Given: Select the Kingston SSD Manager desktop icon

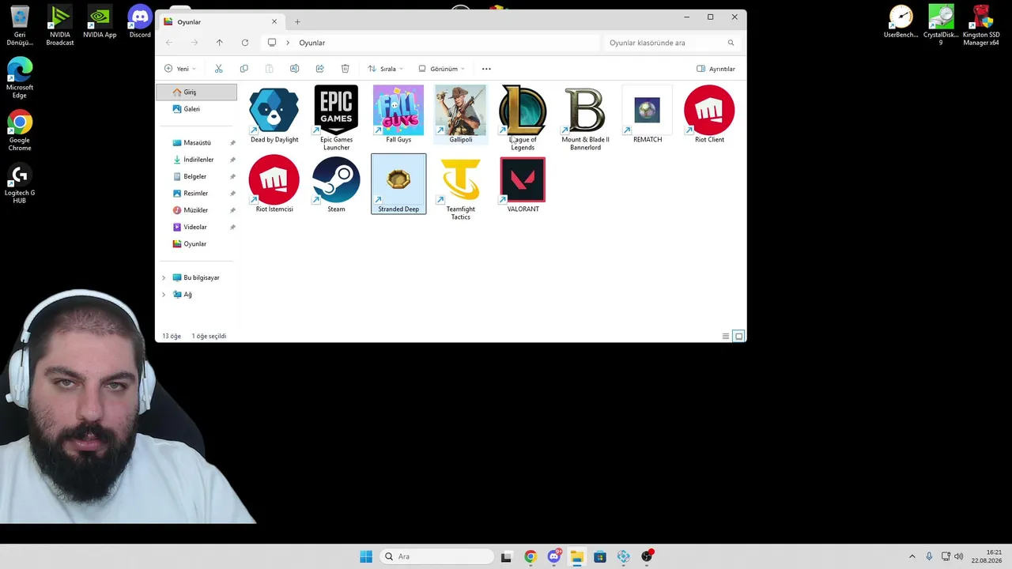Looking at the screenshot, I should [x=981, y=26].
